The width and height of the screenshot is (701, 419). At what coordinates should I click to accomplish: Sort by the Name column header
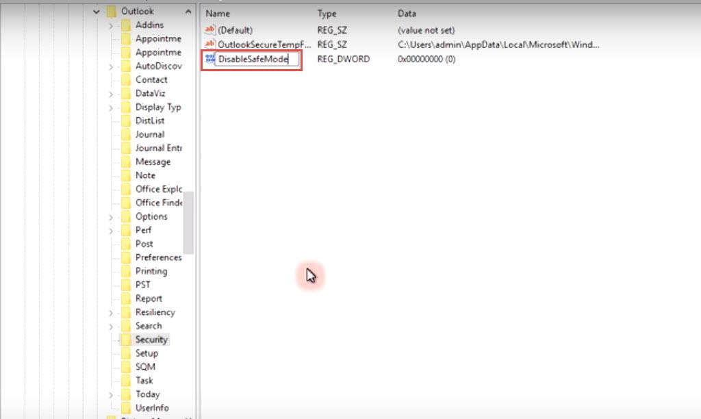218,14
